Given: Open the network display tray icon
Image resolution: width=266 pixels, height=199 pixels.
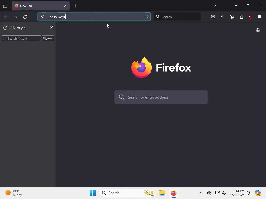Looking at the screenshot, I should pos(217,193).
